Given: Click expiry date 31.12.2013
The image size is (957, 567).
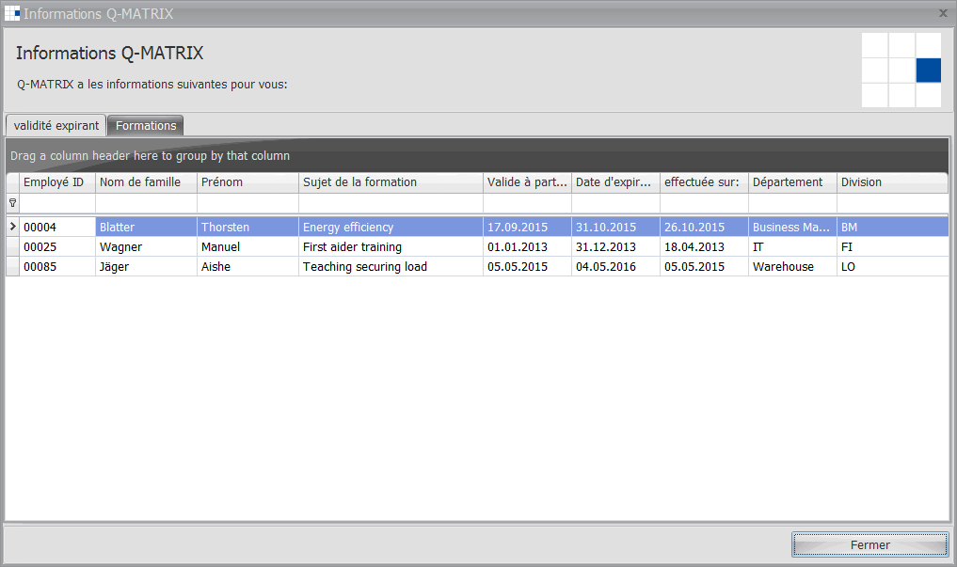Looking at the screenshot, I should 615,247.
